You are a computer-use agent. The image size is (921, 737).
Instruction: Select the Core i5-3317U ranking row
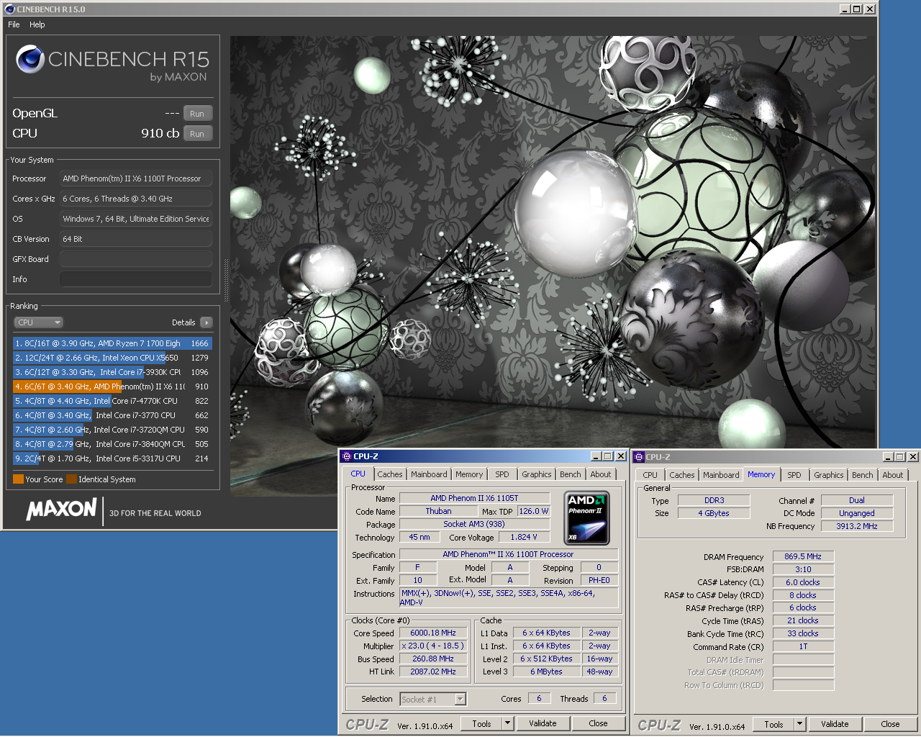coord(112,458)
